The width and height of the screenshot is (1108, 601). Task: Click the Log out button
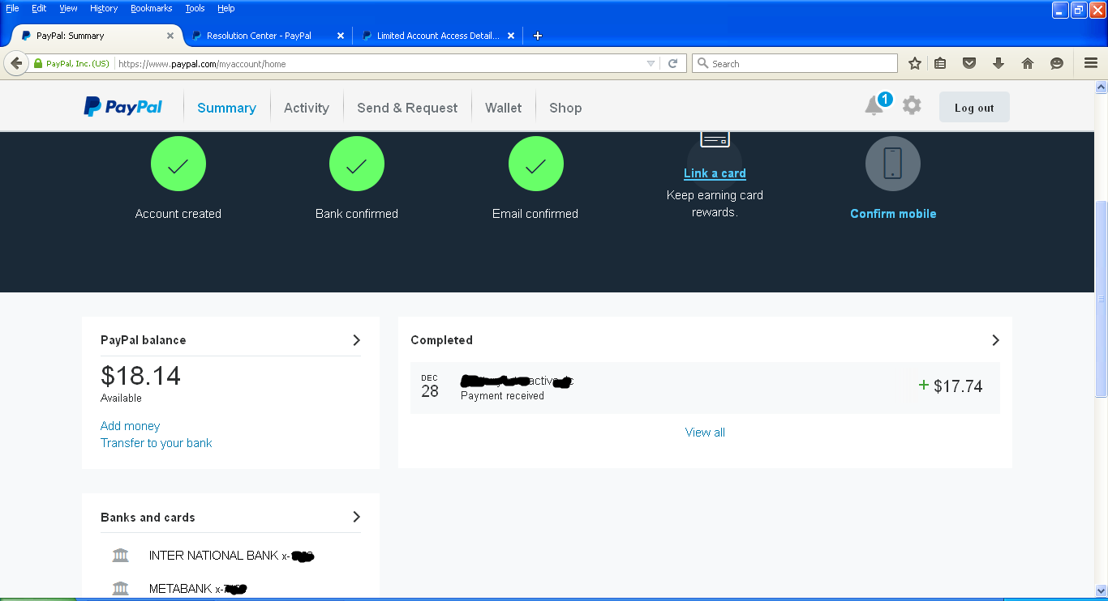tap(973, 108)
